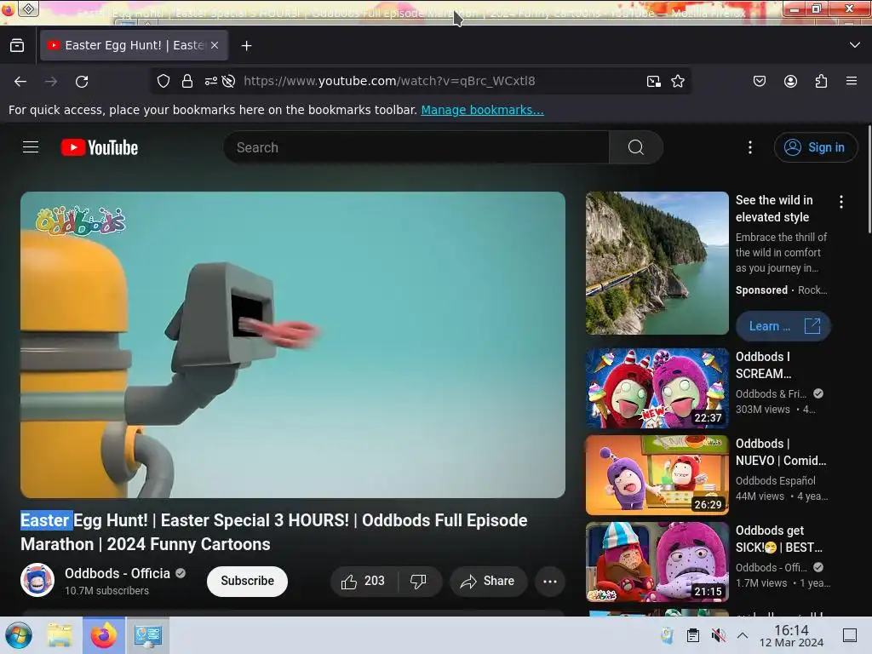Image resolution: width=872 pixels, height=654 pixels.
Task: Click Firefox icon in taskbar
Action: 104,635
